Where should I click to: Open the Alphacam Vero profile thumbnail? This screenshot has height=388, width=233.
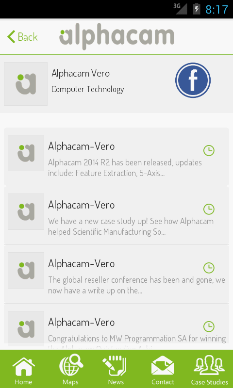[26, 84]
